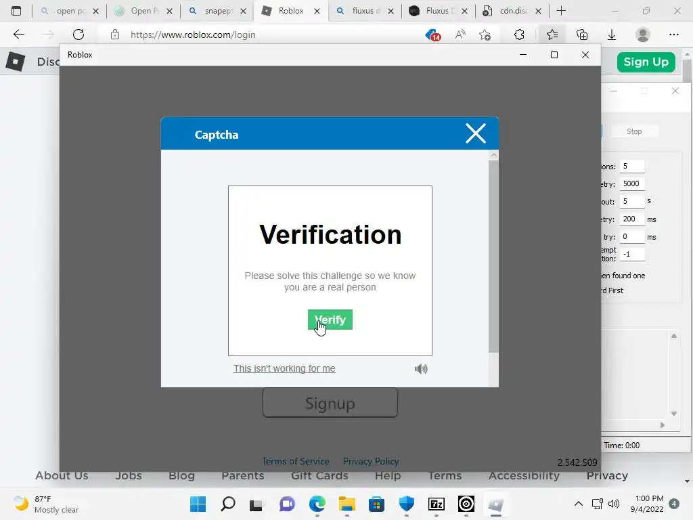Click the input field showing 5000

[632, 183]
